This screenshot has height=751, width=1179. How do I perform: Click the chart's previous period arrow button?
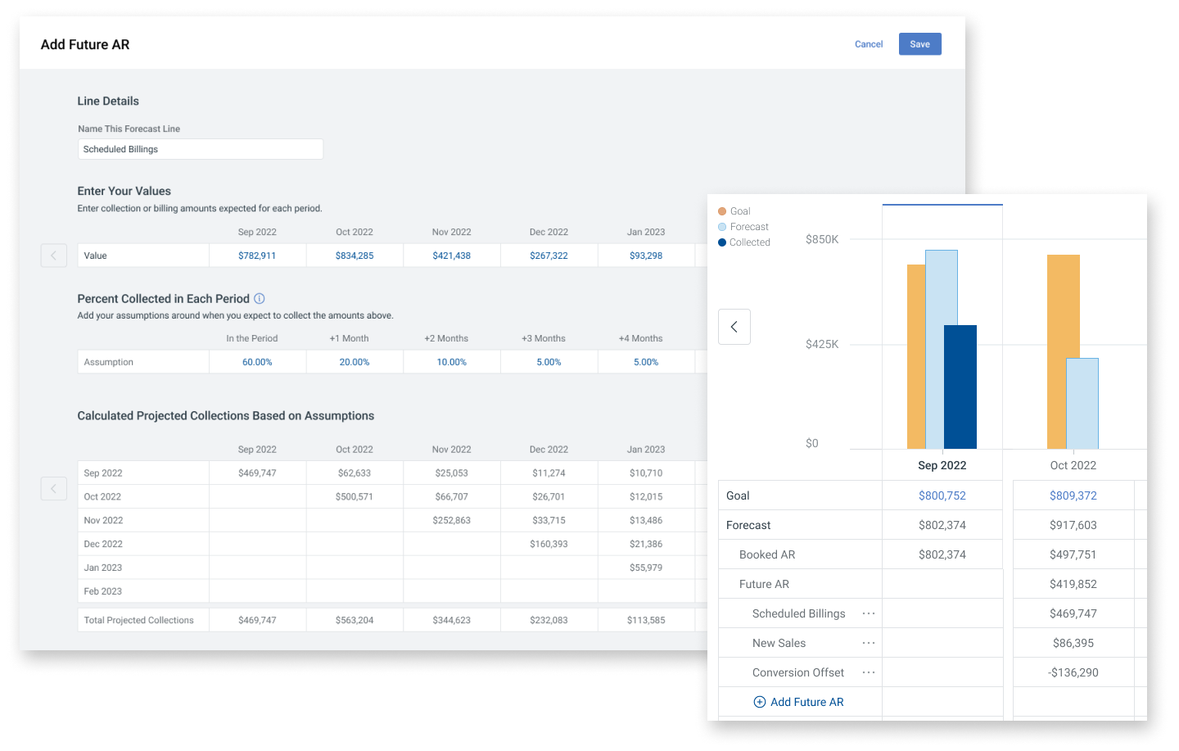pos(734,327)
